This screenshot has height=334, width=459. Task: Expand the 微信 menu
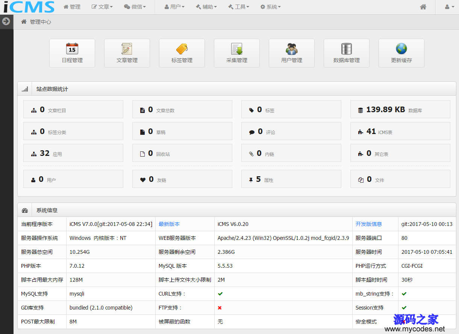pos(135,7)
